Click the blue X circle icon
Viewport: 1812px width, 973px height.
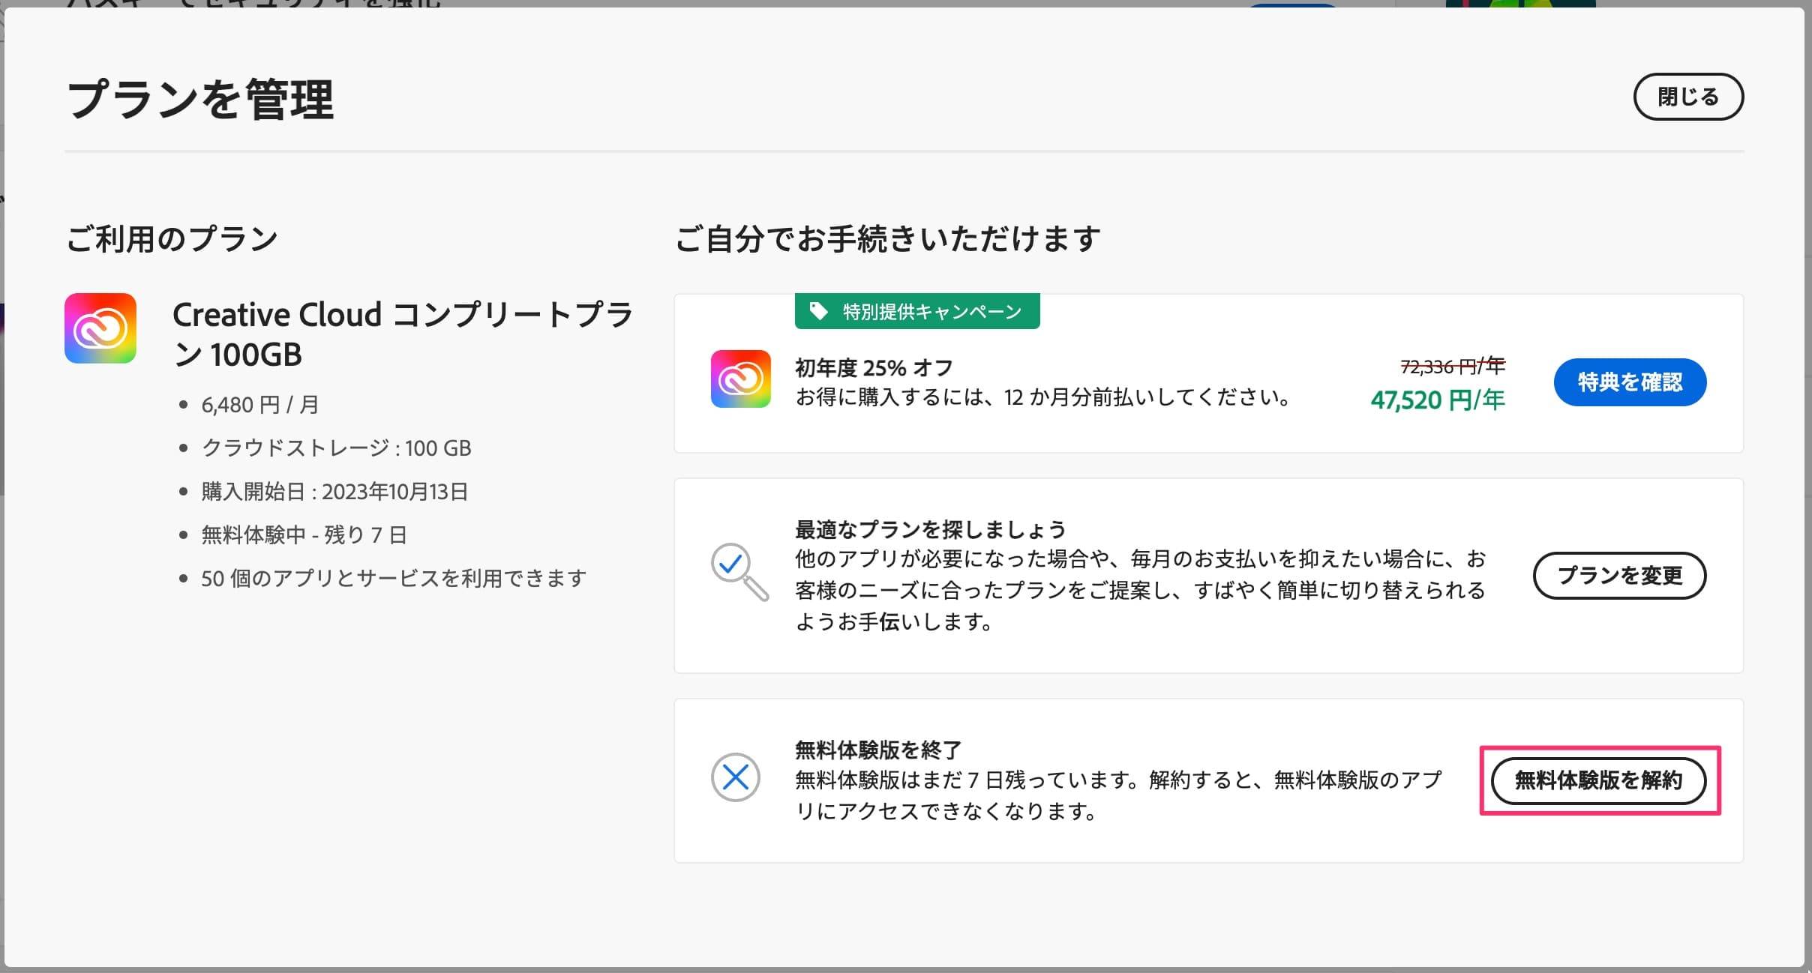coord(735,777)
